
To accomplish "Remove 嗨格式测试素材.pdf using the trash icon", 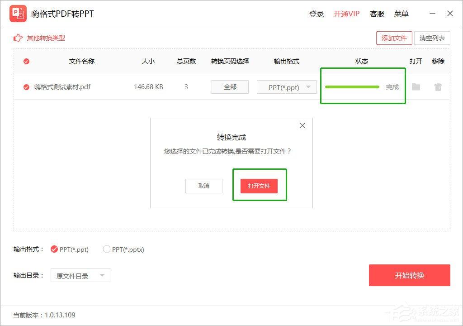I will [438, 87].
